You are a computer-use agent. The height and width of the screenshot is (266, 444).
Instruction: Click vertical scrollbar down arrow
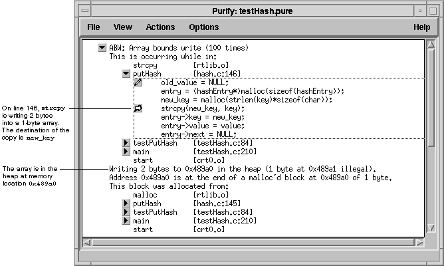(x=431, y=227)
